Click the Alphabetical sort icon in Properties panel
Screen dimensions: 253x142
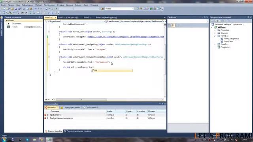point(173,25)
